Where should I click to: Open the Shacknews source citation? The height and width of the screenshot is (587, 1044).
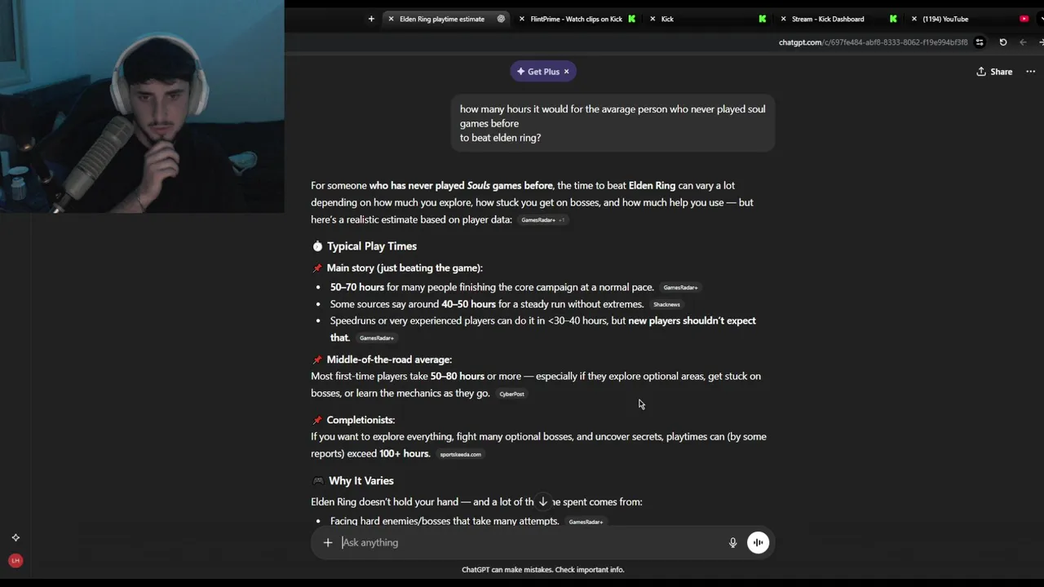click(x=666, y=305)
